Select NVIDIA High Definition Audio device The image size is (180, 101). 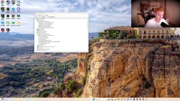tap(45, 40)
